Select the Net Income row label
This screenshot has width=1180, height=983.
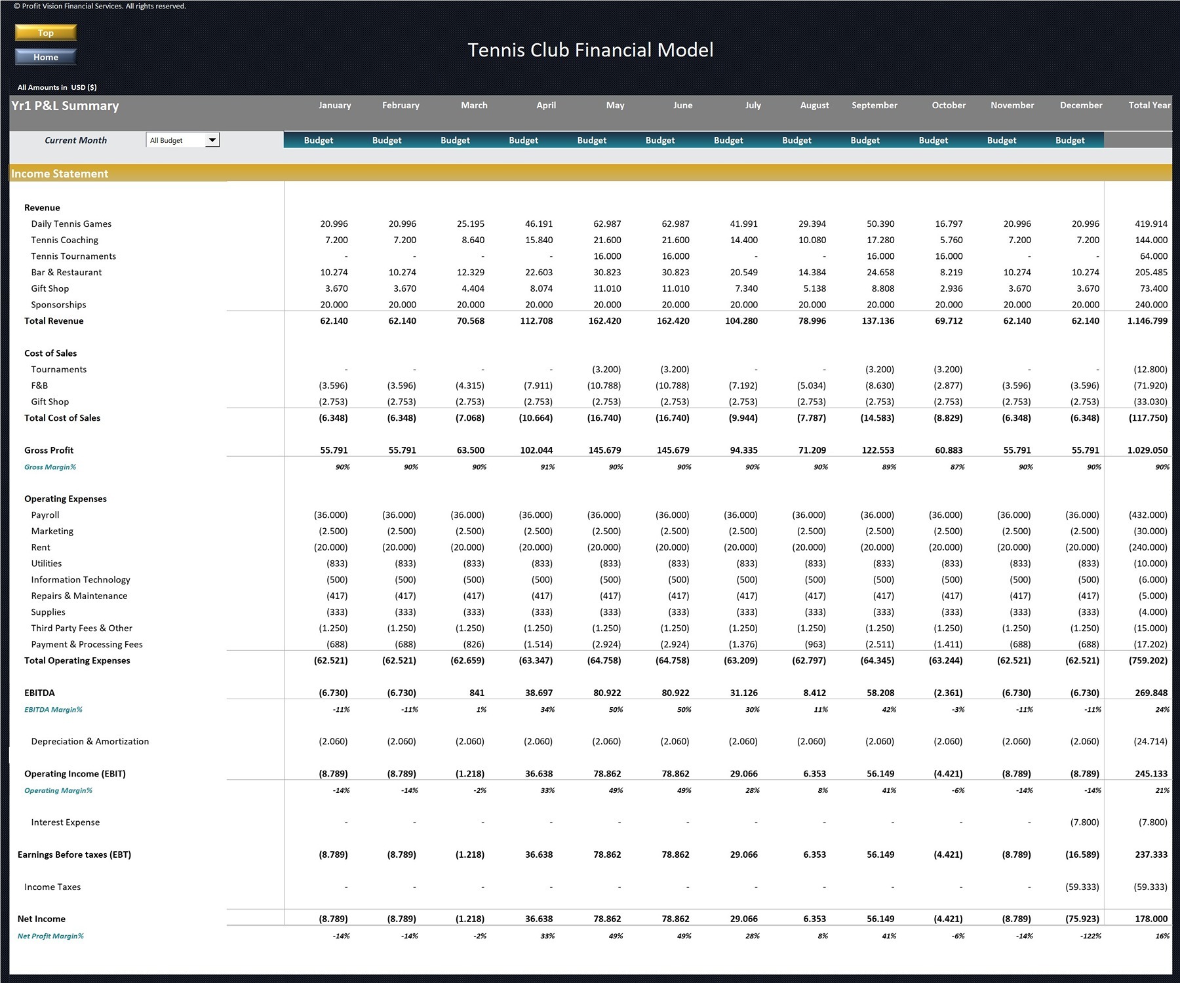(41, 919)
